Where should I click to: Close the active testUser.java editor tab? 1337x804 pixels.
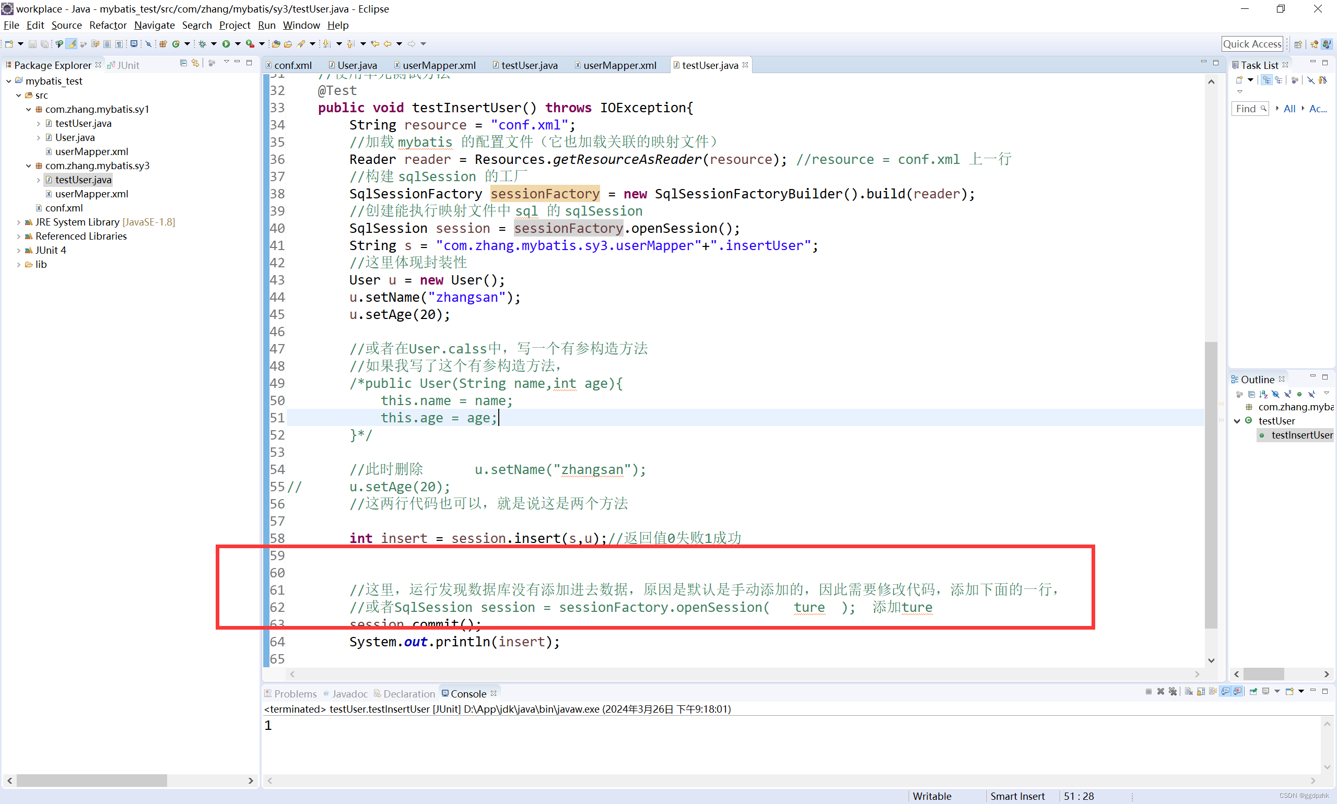tap(745, 65)
